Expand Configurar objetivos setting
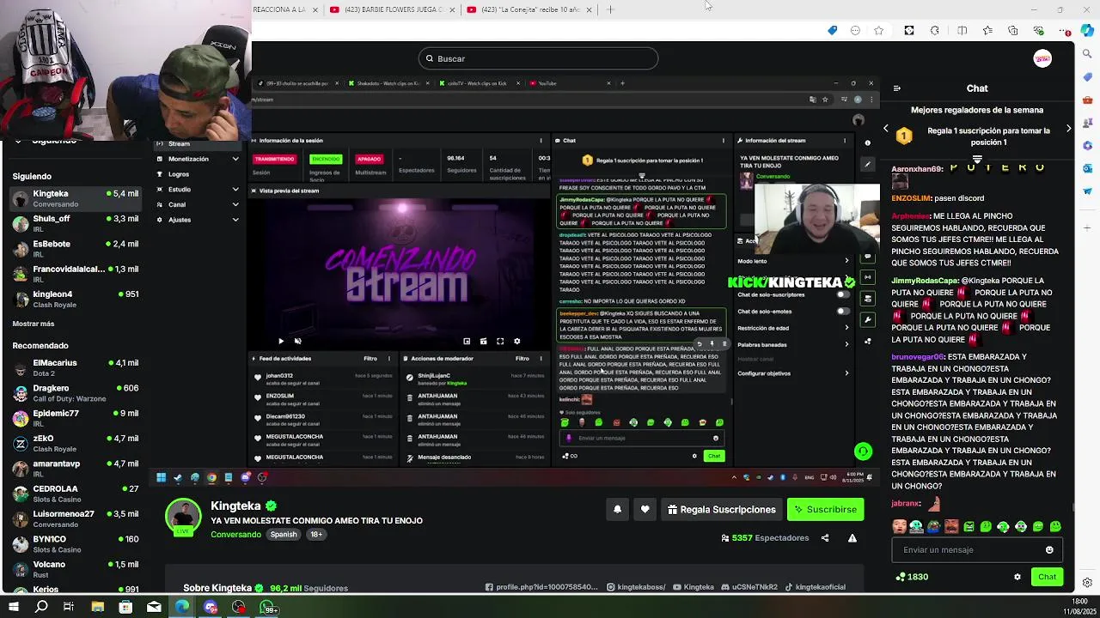This screenshot has width=1100, height=618. [793, 373]
